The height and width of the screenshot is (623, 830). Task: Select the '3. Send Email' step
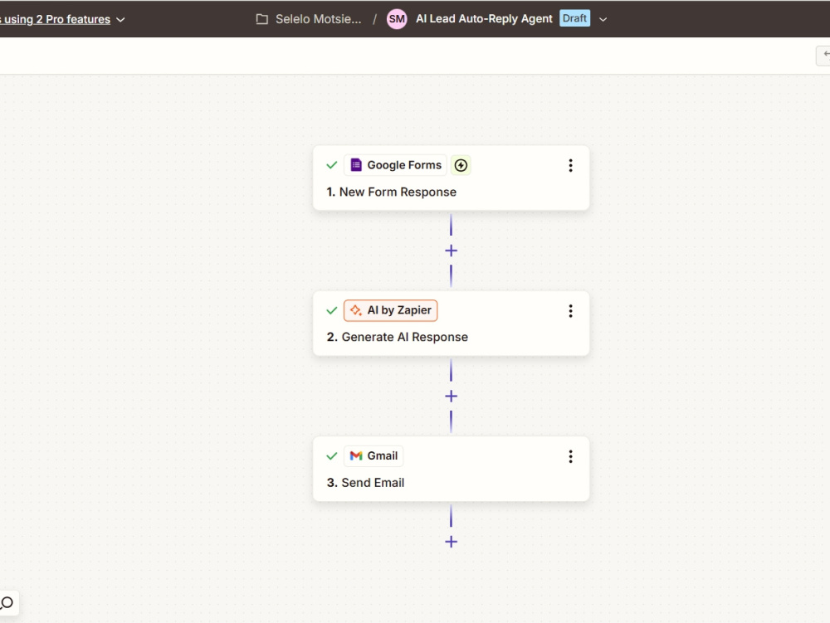click(x=451, y=469)
